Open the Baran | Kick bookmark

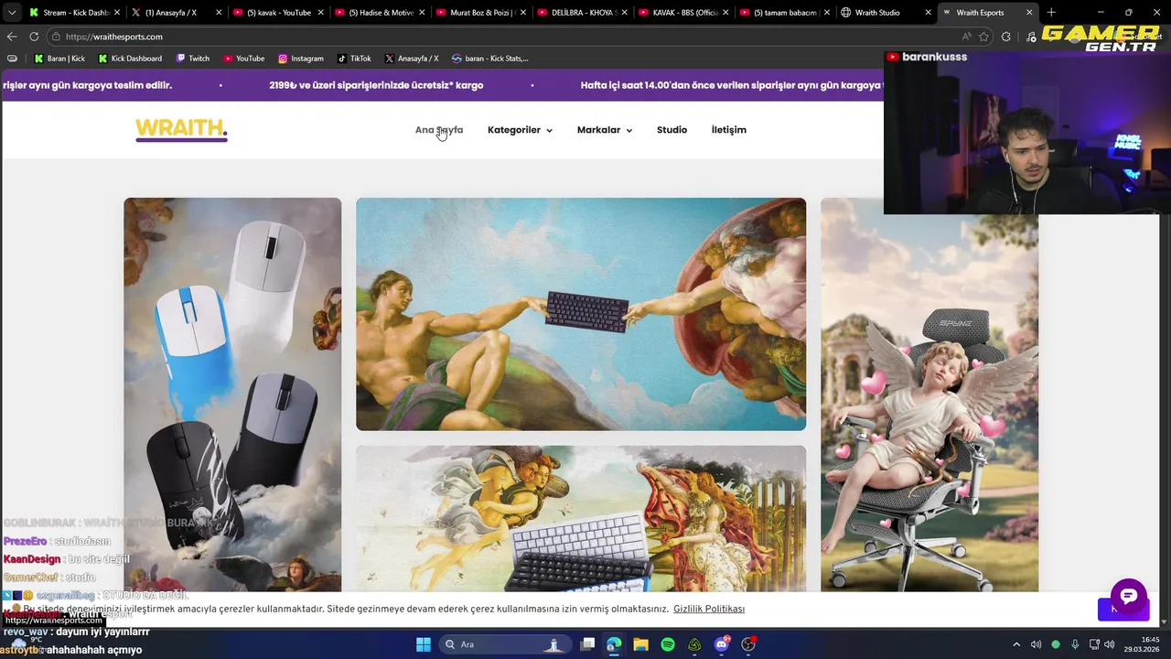tap(59, 59)
